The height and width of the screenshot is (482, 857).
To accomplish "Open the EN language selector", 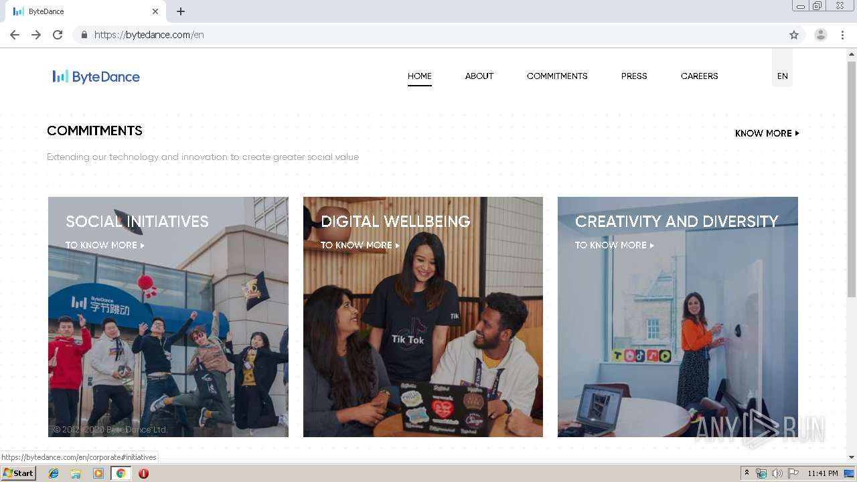I will 782,76.
